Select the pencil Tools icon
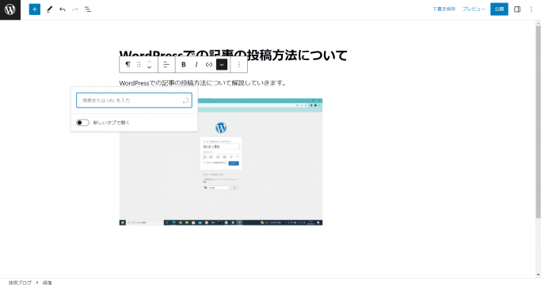The width and height of the screenshot is (541, 285). pos(49,9)
